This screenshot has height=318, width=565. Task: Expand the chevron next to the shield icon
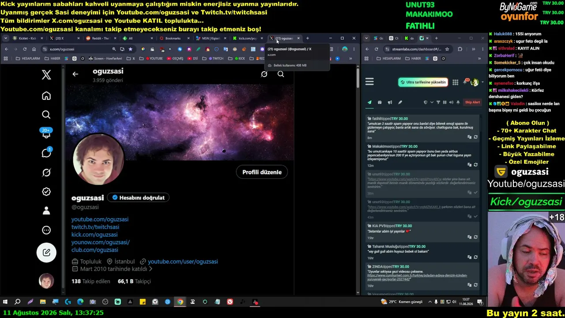(x=432, y=102)
